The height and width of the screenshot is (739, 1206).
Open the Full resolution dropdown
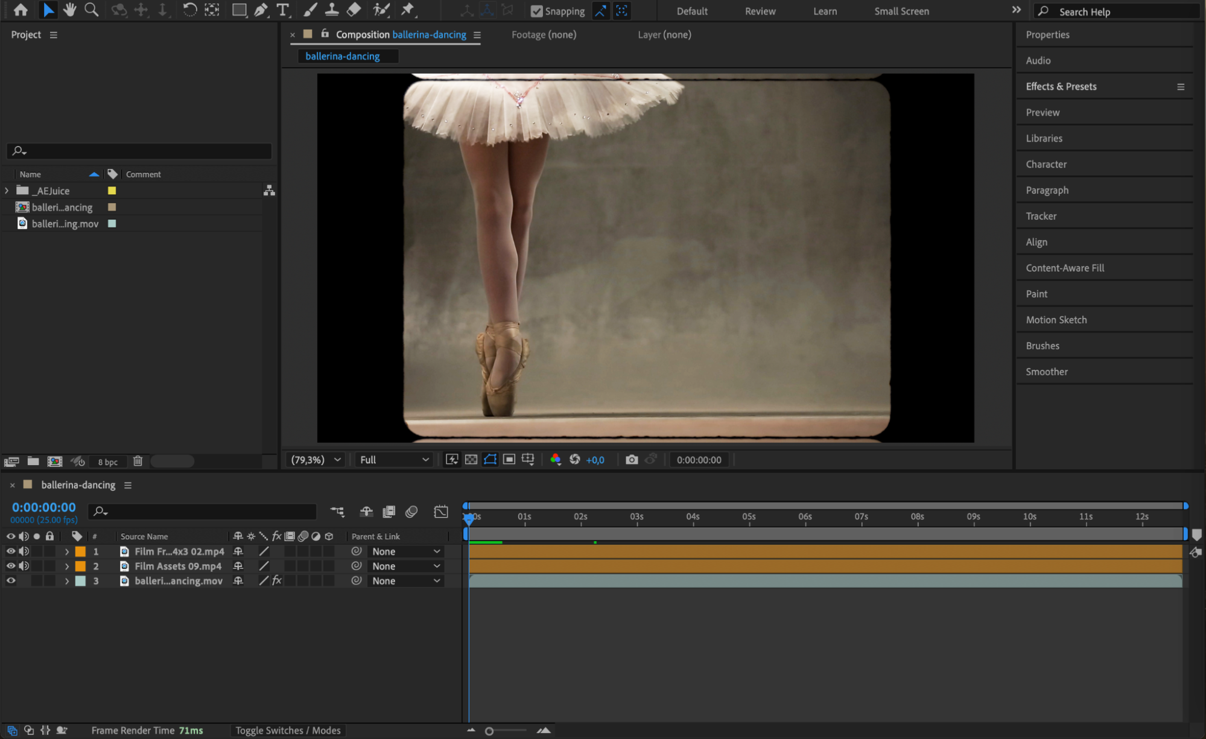point(394,460)
